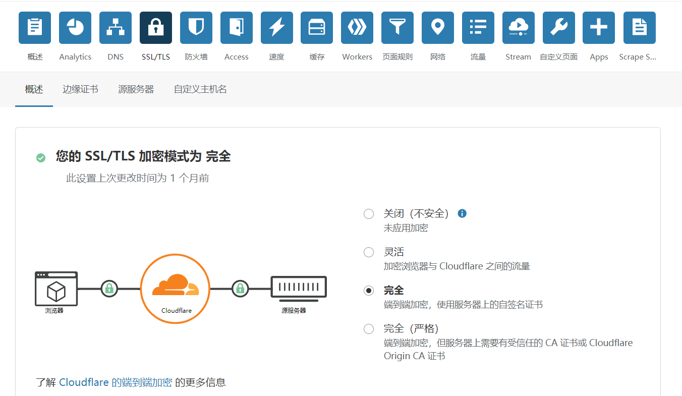Viewport: 682px width, 396px height.
Task: Open the Apps plus icon
Action: 599,28
